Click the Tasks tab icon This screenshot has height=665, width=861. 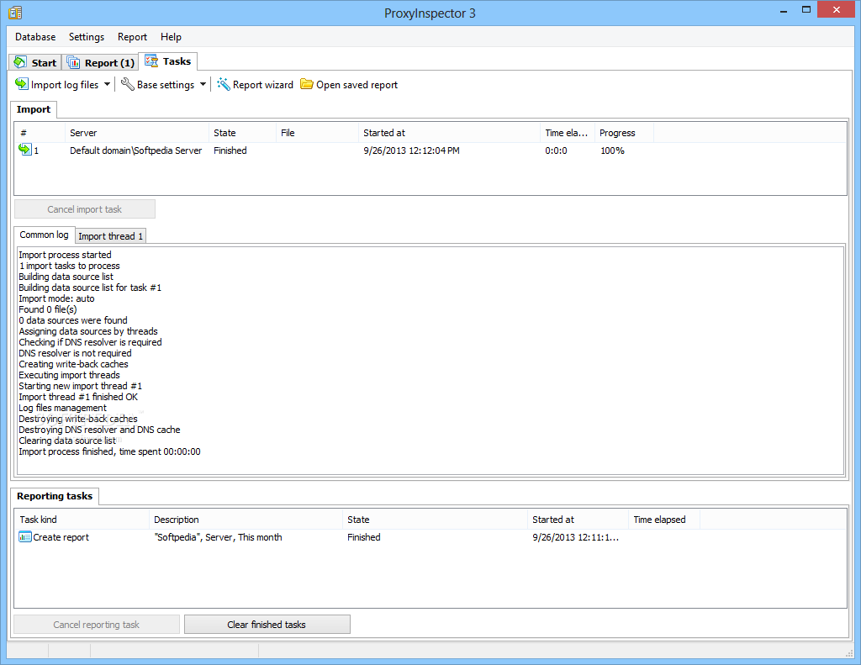[151, 61]
